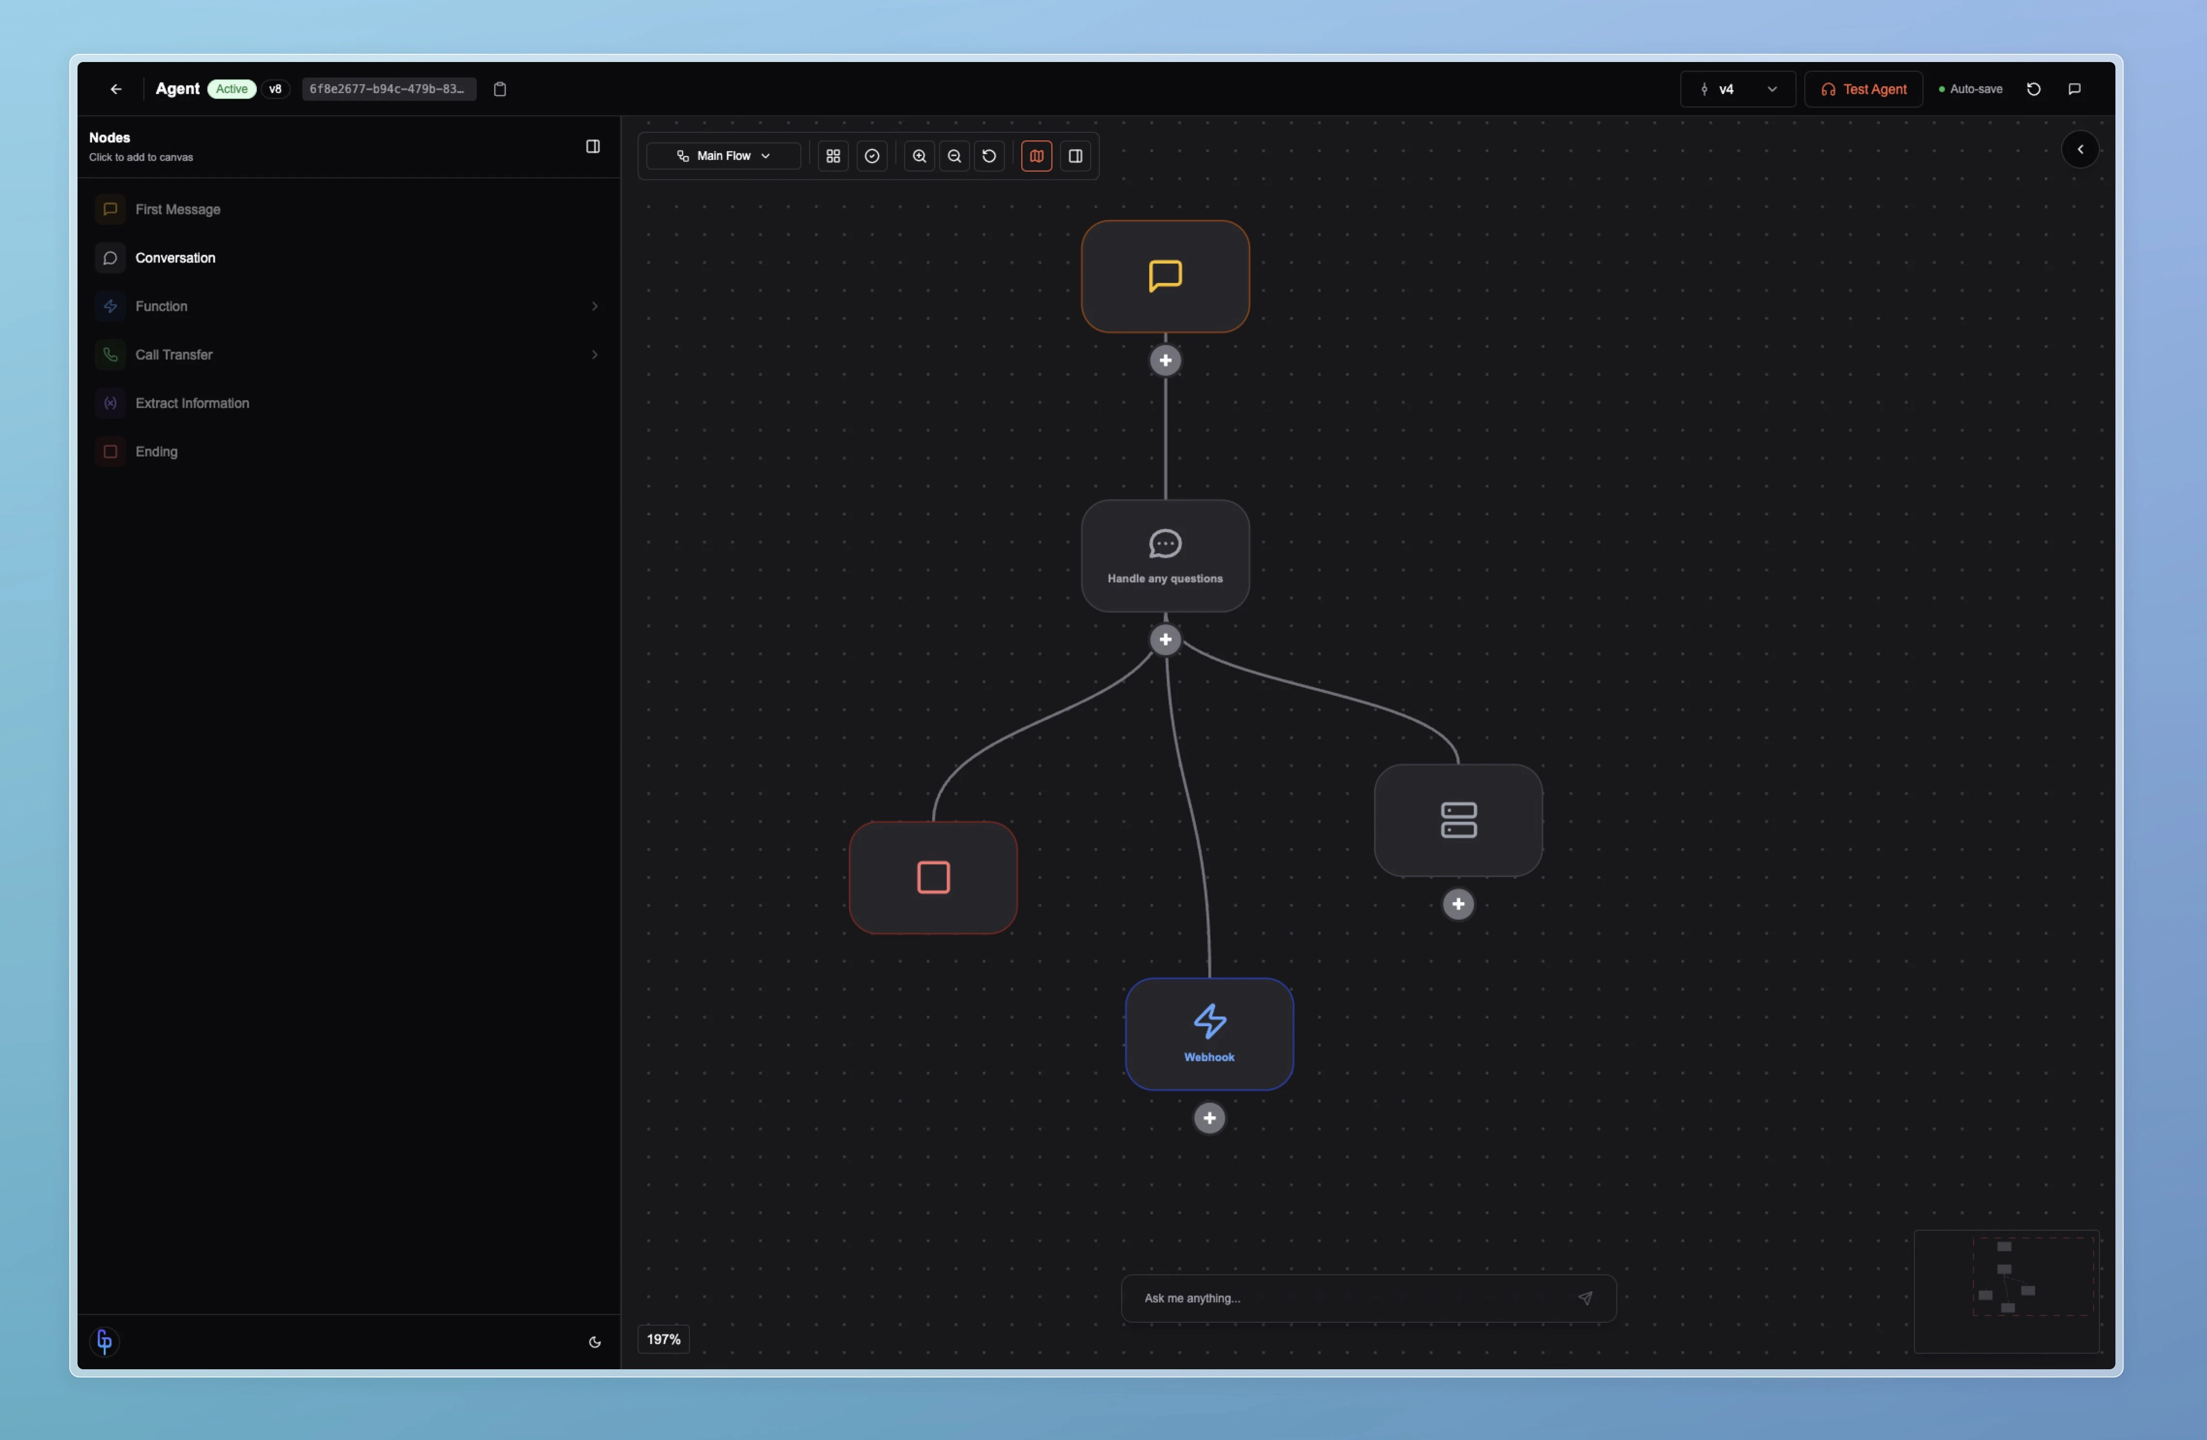
Task: Toggle dark mode in the sidebar footer
Action: (595, 1342)
